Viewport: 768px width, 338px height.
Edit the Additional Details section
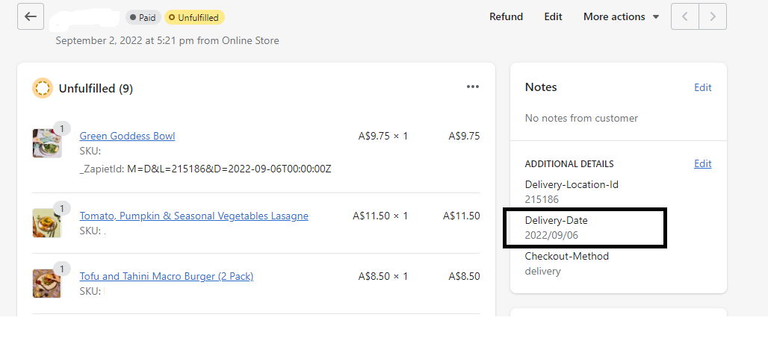[702, 163]
